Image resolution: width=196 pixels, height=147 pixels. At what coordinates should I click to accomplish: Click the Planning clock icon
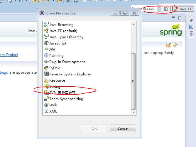pos(46,55)
